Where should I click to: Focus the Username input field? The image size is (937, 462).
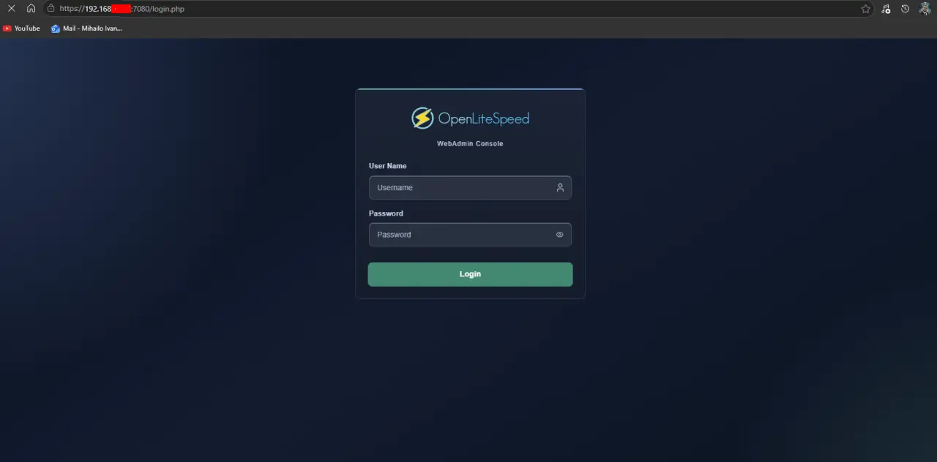coord(461,187)
